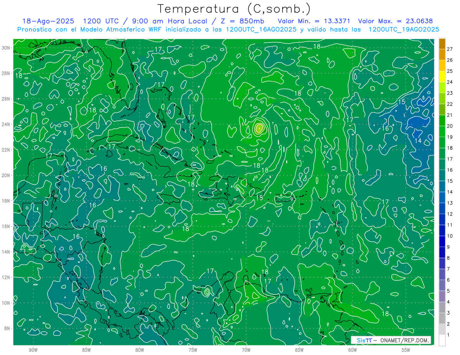The height and width of the screenshot is (355, 460).
Task: Click the "1" label on the color scale
Action: 449,335
